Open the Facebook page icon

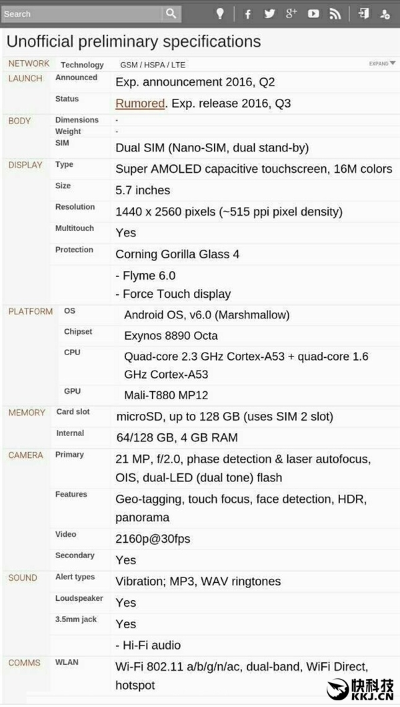click(247, 13)
